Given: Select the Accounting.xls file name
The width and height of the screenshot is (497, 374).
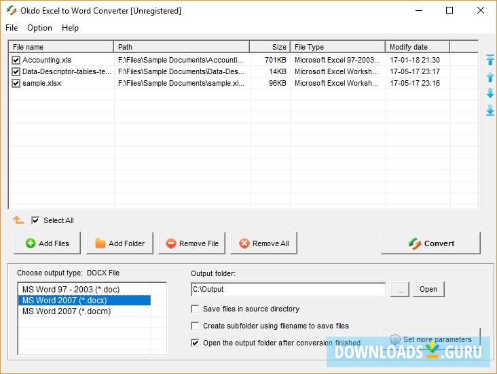Looking at the screenshot, I should [x=47, y=60].
